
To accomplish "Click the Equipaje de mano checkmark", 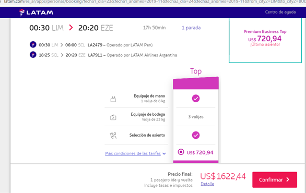I will pos(196,98).
